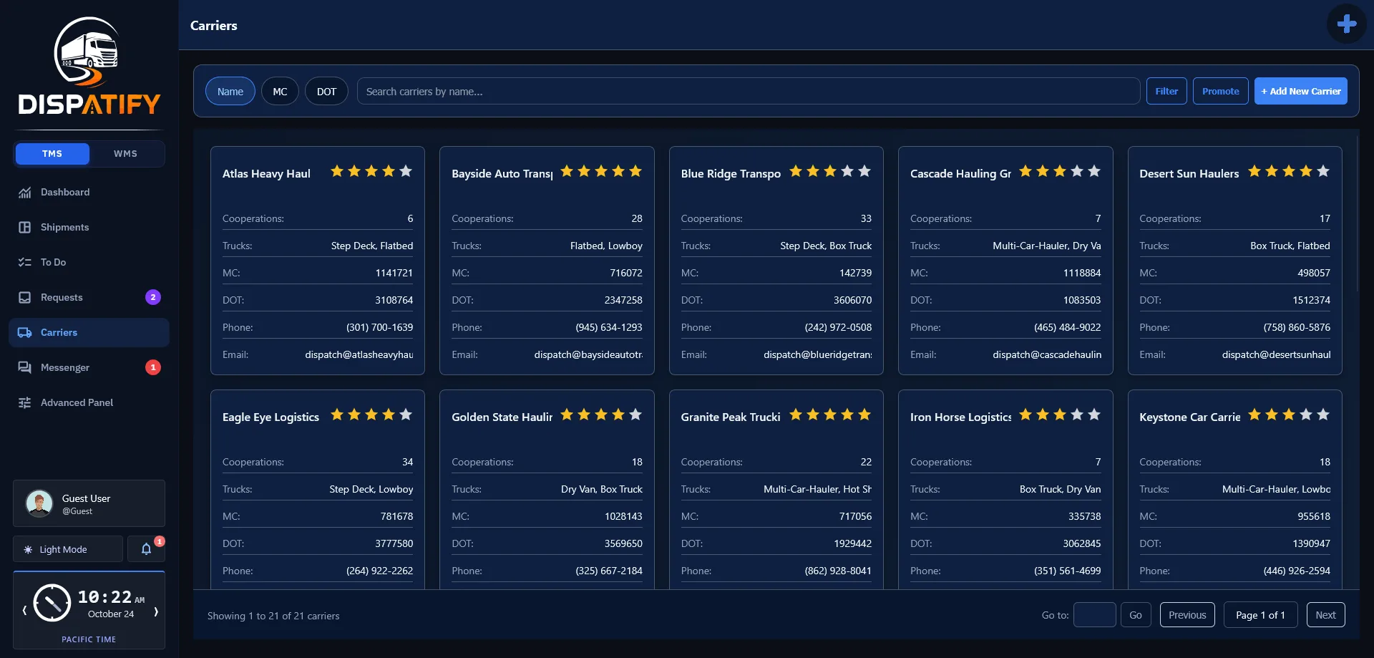Click the Messenger unread badge
Viewport: 1374px width, 658px height.
153,367
